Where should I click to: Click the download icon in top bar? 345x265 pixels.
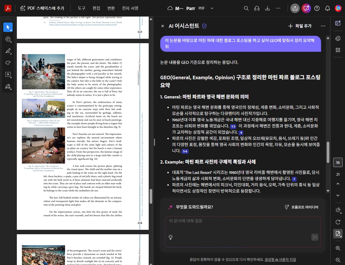pos(267,8)
